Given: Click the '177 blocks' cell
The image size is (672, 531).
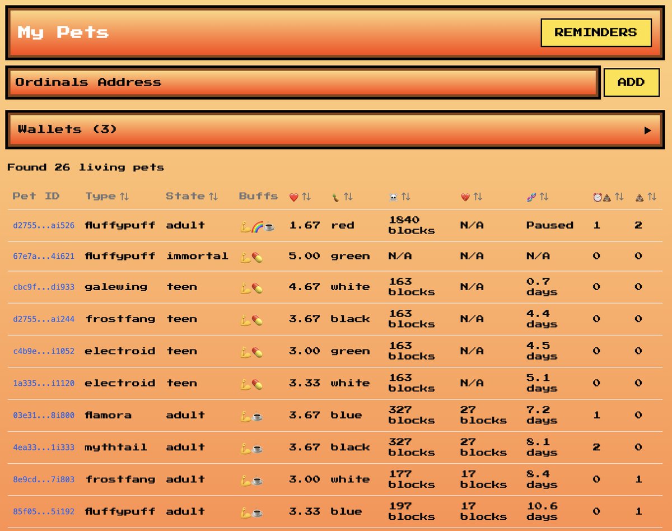Looking at the screenshot, I should pos(412,479).
